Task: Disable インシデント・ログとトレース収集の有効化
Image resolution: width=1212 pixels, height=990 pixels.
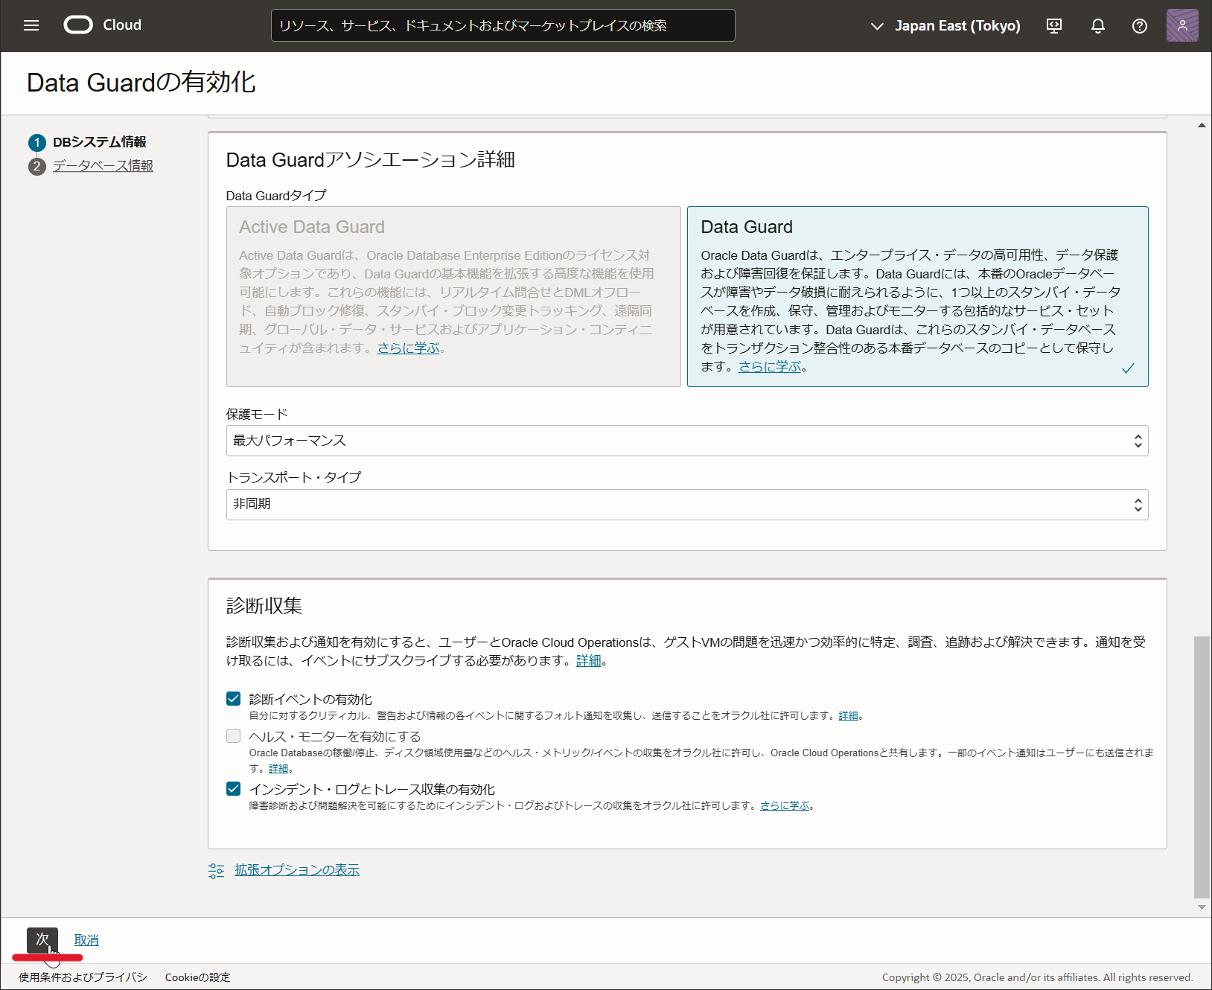Action: coord(233,788)
